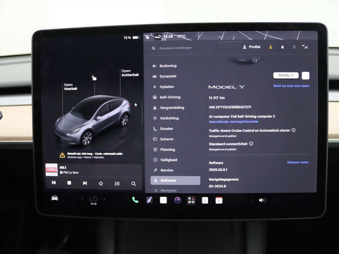Viewport: 339px width, 254px height.
Task: Click info icon beside Standaard connectiviteit
Action: pos(251,144)
